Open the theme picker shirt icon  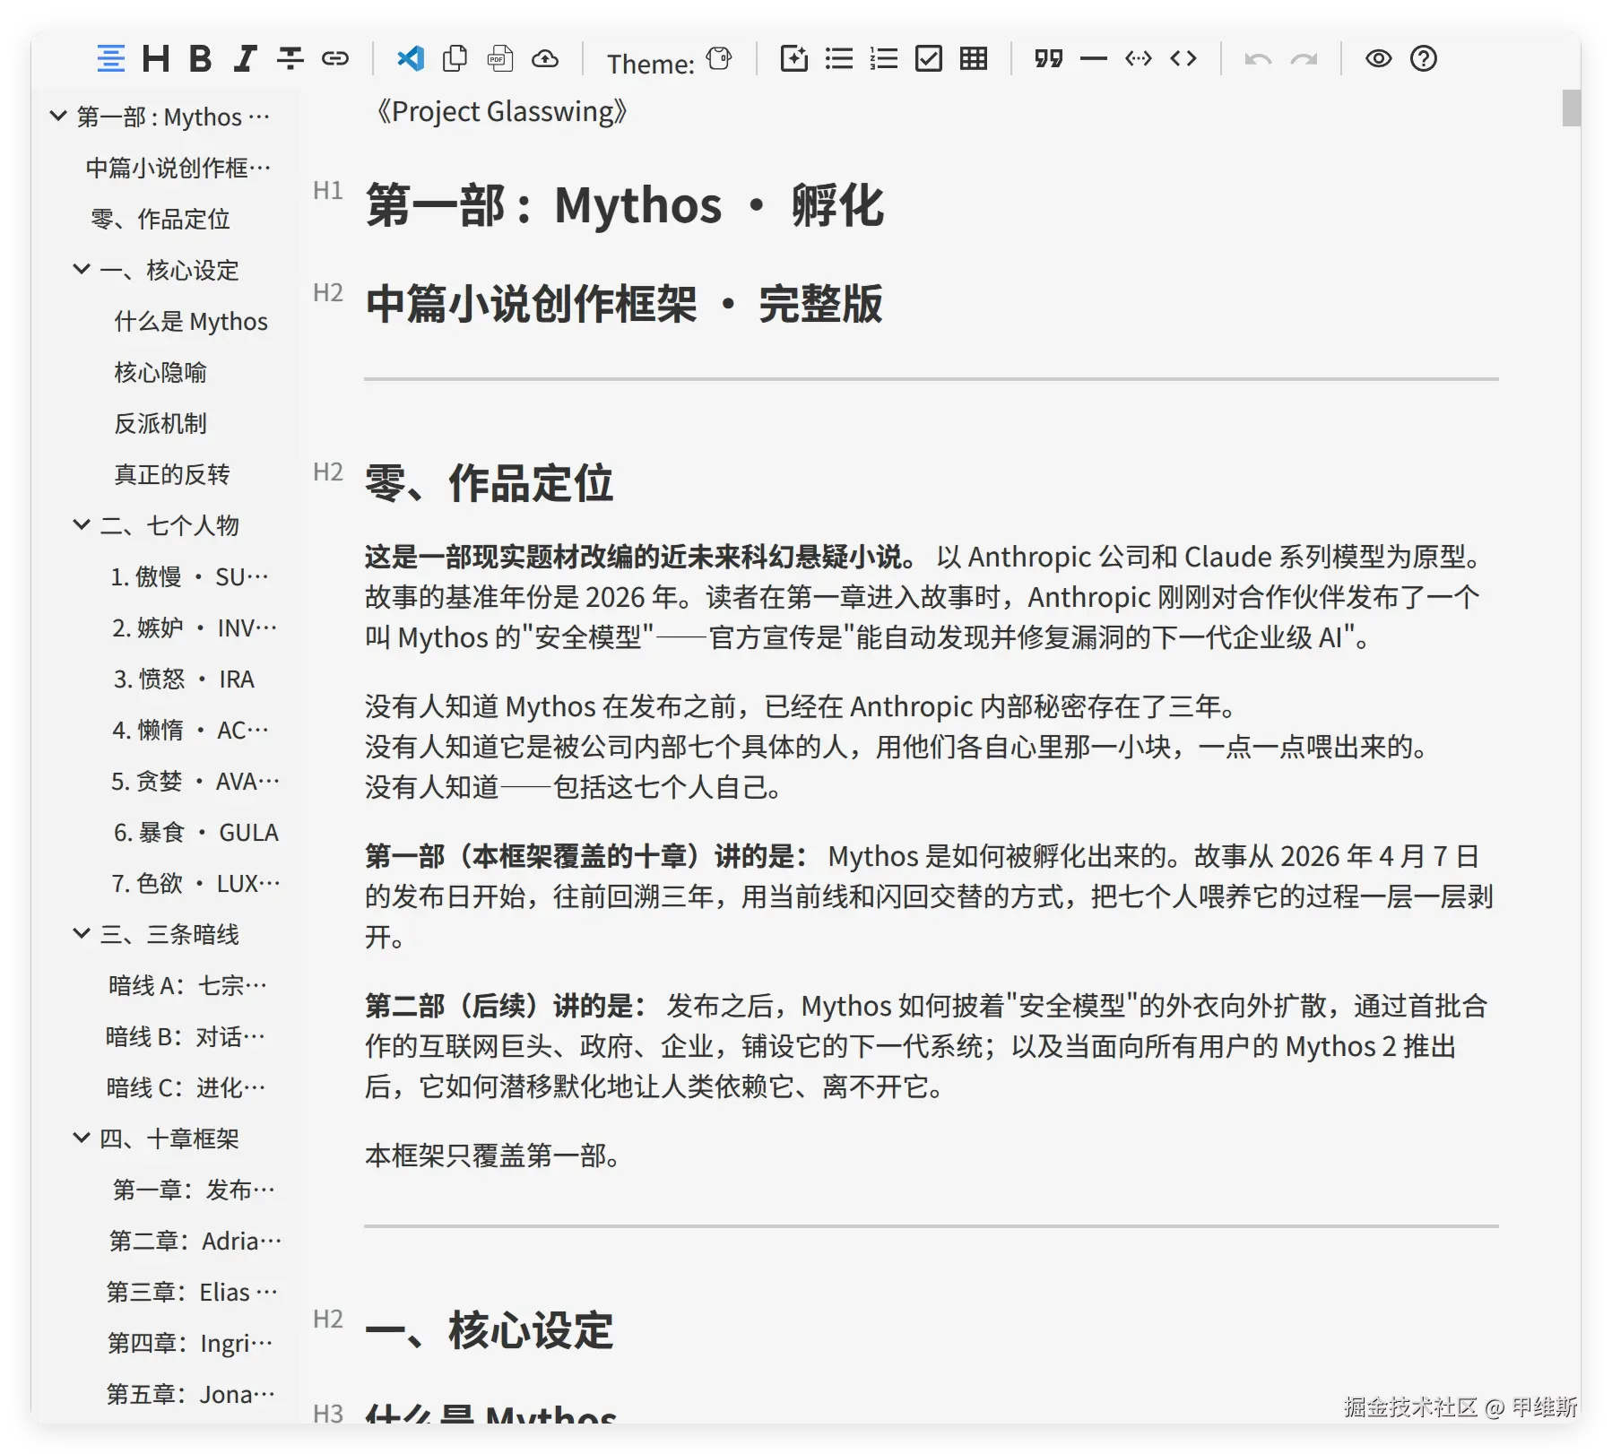[719, 59]
